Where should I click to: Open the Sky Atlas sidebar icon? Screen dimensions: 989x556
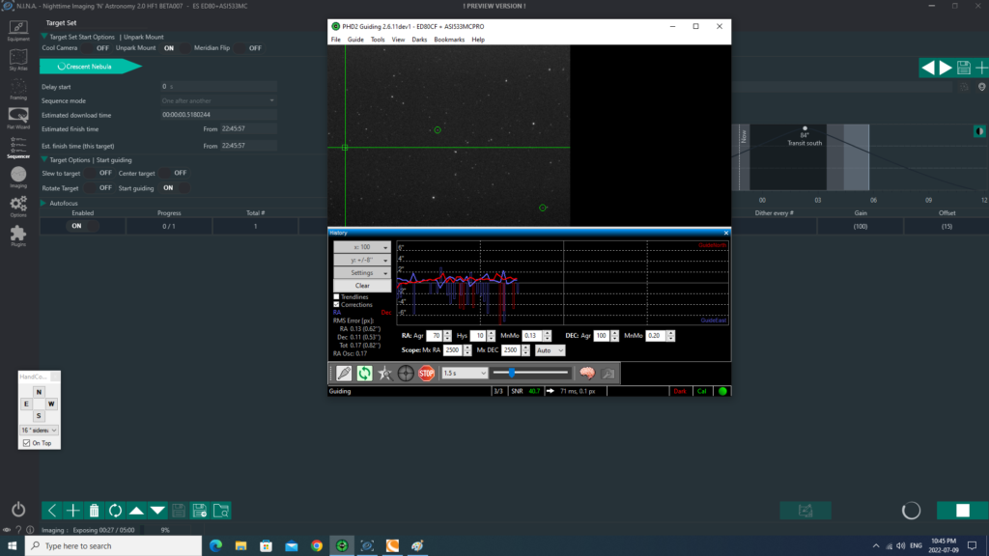18,60
